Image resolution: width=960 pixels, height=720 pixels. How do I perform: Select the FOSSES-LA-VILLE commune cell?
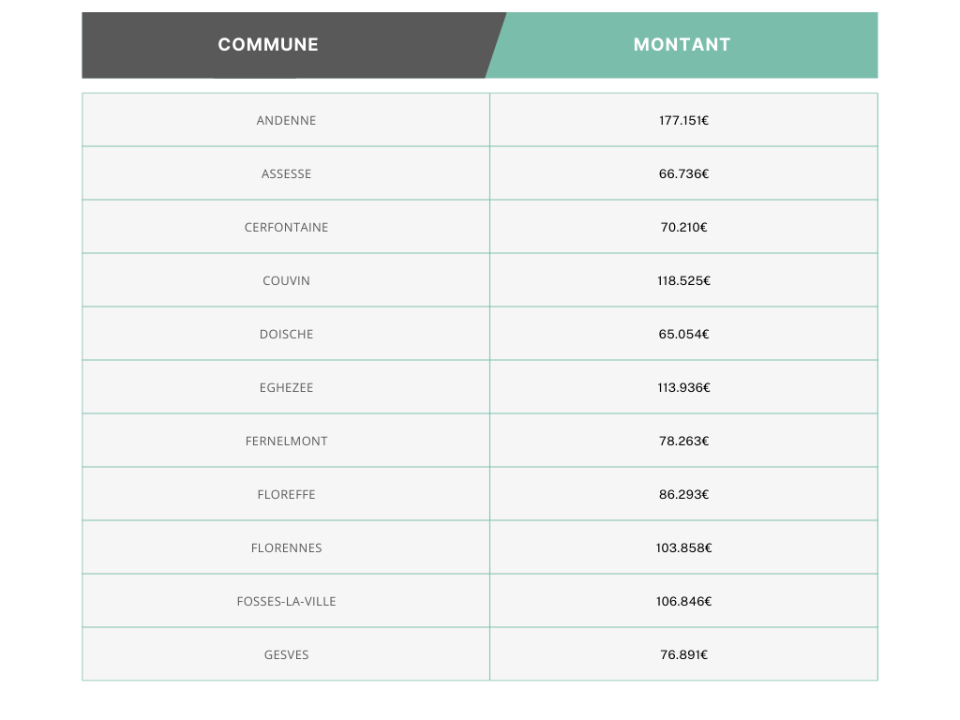pyautogui.click(x=286, y=602)
